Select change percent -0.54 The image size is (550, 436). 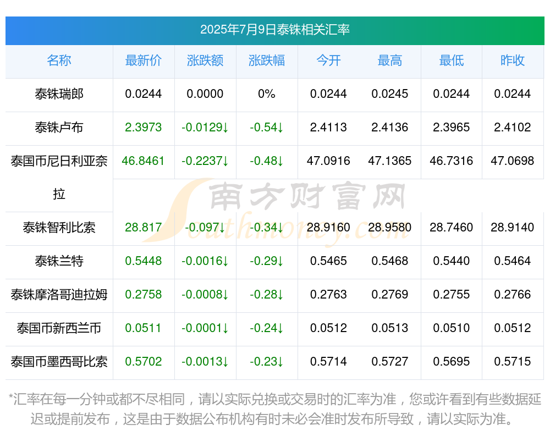point(267,128)
